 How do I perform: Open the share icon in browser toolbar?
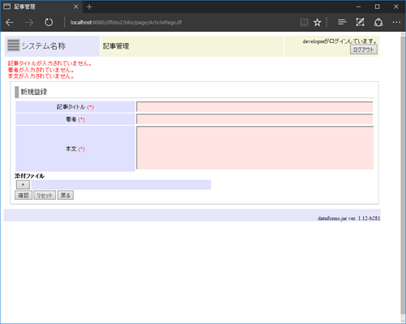pyautogui.click(x=378, y=22)
